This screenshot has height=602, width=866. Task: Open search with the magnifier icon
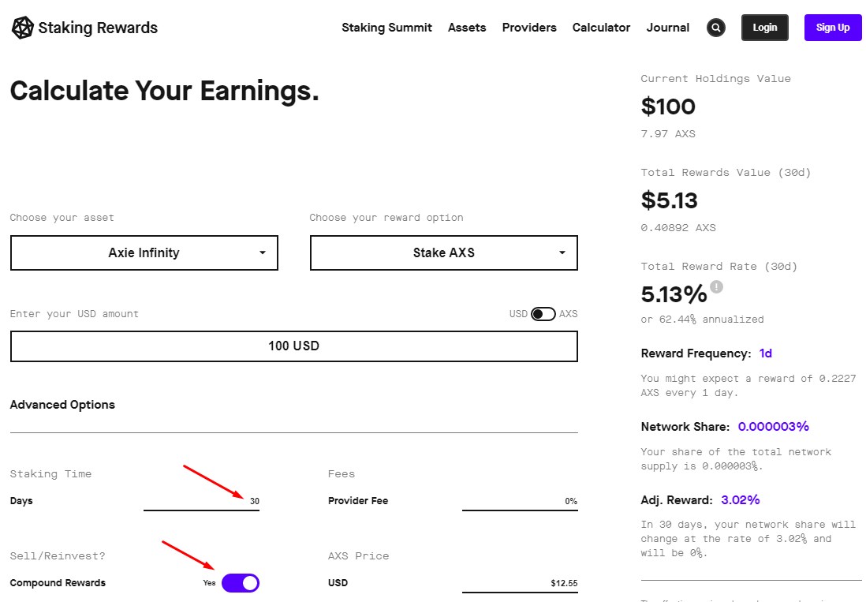[716, 28]
